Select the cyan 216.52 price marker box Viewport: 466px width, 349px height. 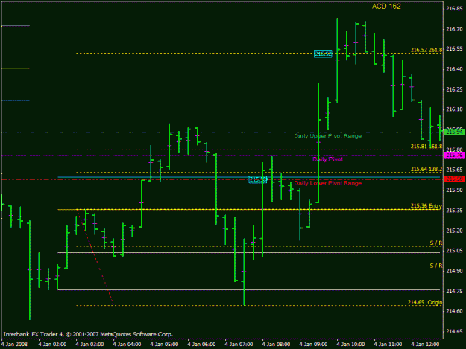click(323, 54)
